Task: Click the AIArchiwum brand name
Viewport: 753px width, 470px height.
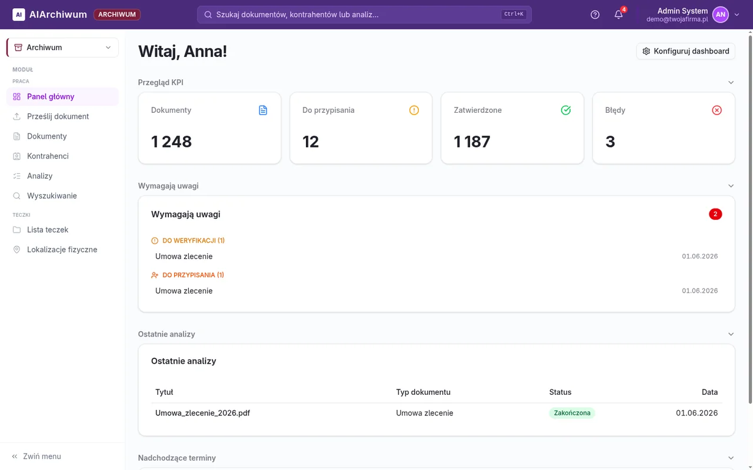Action: point(58,15)
